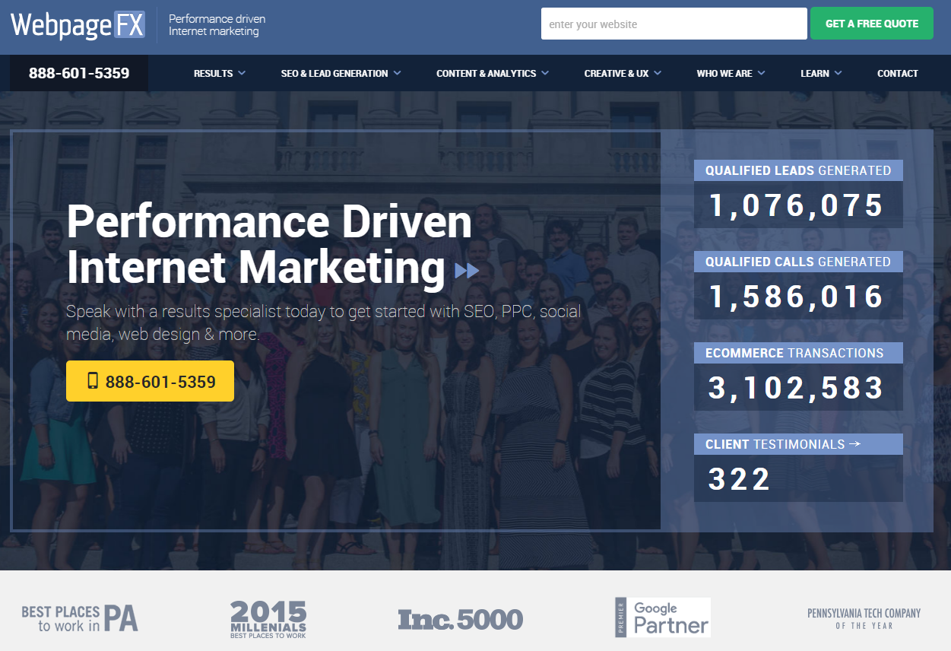Click the 2015 Millennials badge
Viewport: 951px width, 651px height.
point(268,619)
